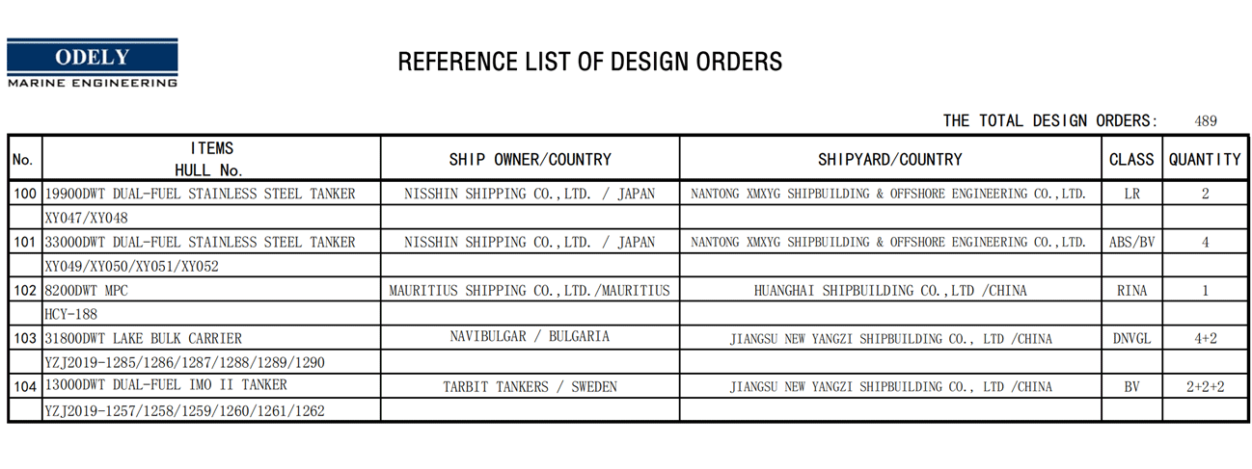
Task: Click the 2+2+2 quantity cell
Action: (1205, 386)
